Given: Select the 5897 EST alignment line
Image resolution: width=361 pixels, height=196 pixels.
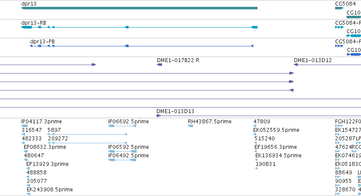Looking at the screenshot, I should (x=87, y=134).
